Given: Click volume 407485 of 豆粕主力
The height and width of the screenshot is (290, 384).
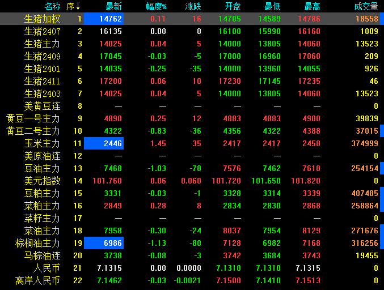Looking at the screenshot, I should [x=365, y=193].
